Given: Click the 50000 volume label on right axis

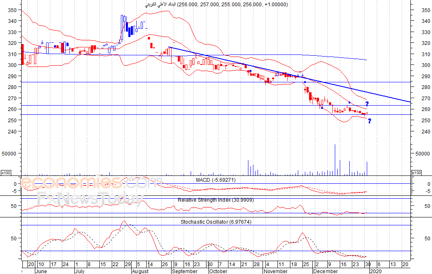Looking at the screenshot, I should [422, 153].
